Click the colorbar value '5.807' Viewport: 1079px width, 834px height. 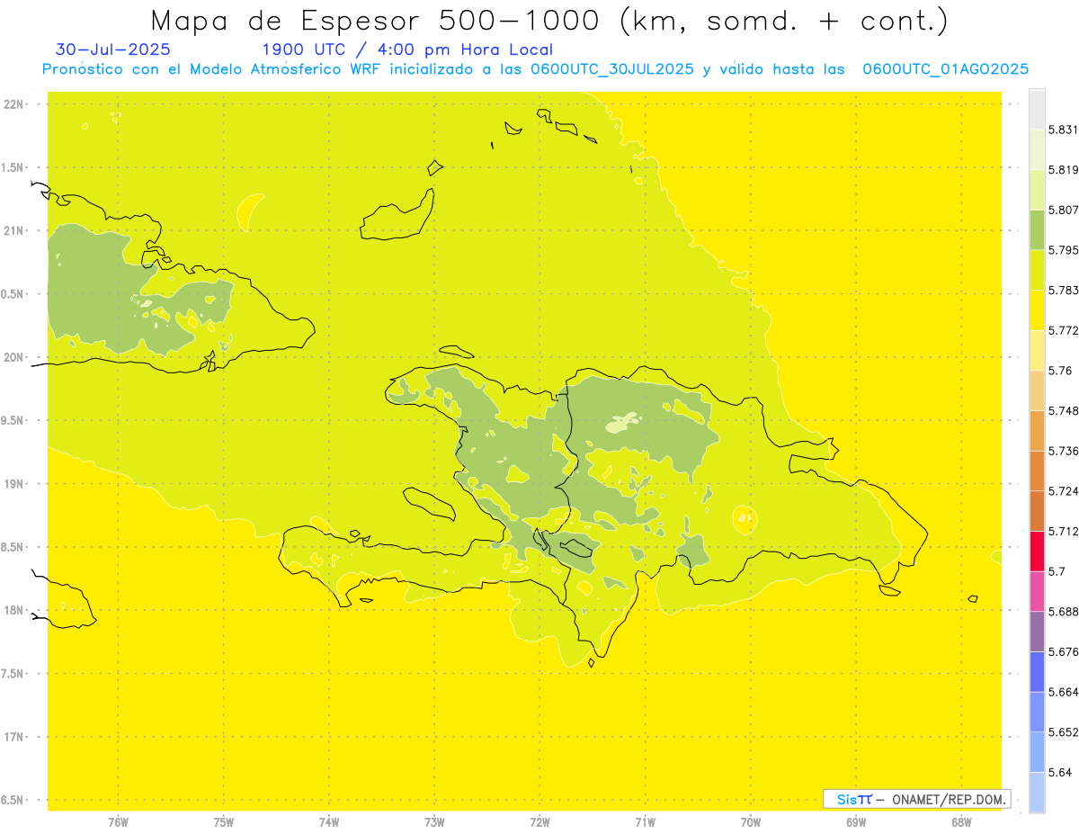(1063, 211)
